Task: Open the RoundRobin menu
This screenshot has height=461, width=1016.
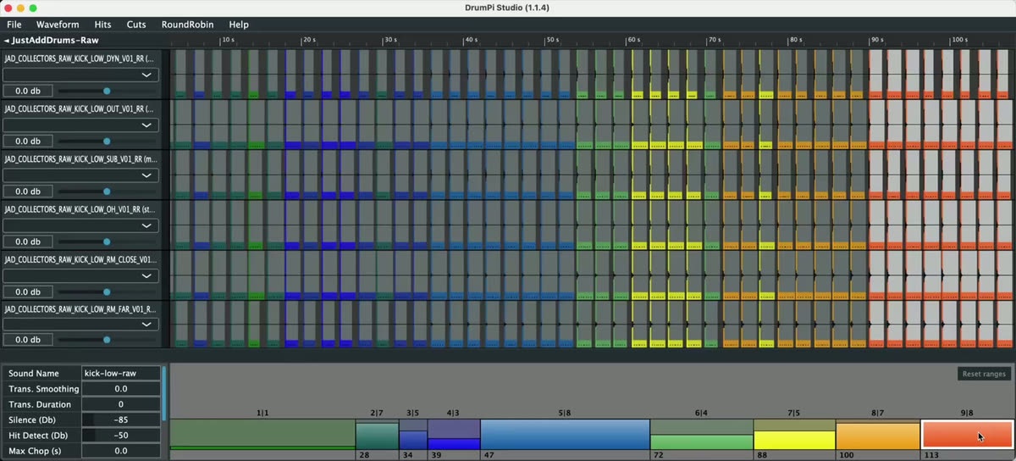Action: point(187,25)
